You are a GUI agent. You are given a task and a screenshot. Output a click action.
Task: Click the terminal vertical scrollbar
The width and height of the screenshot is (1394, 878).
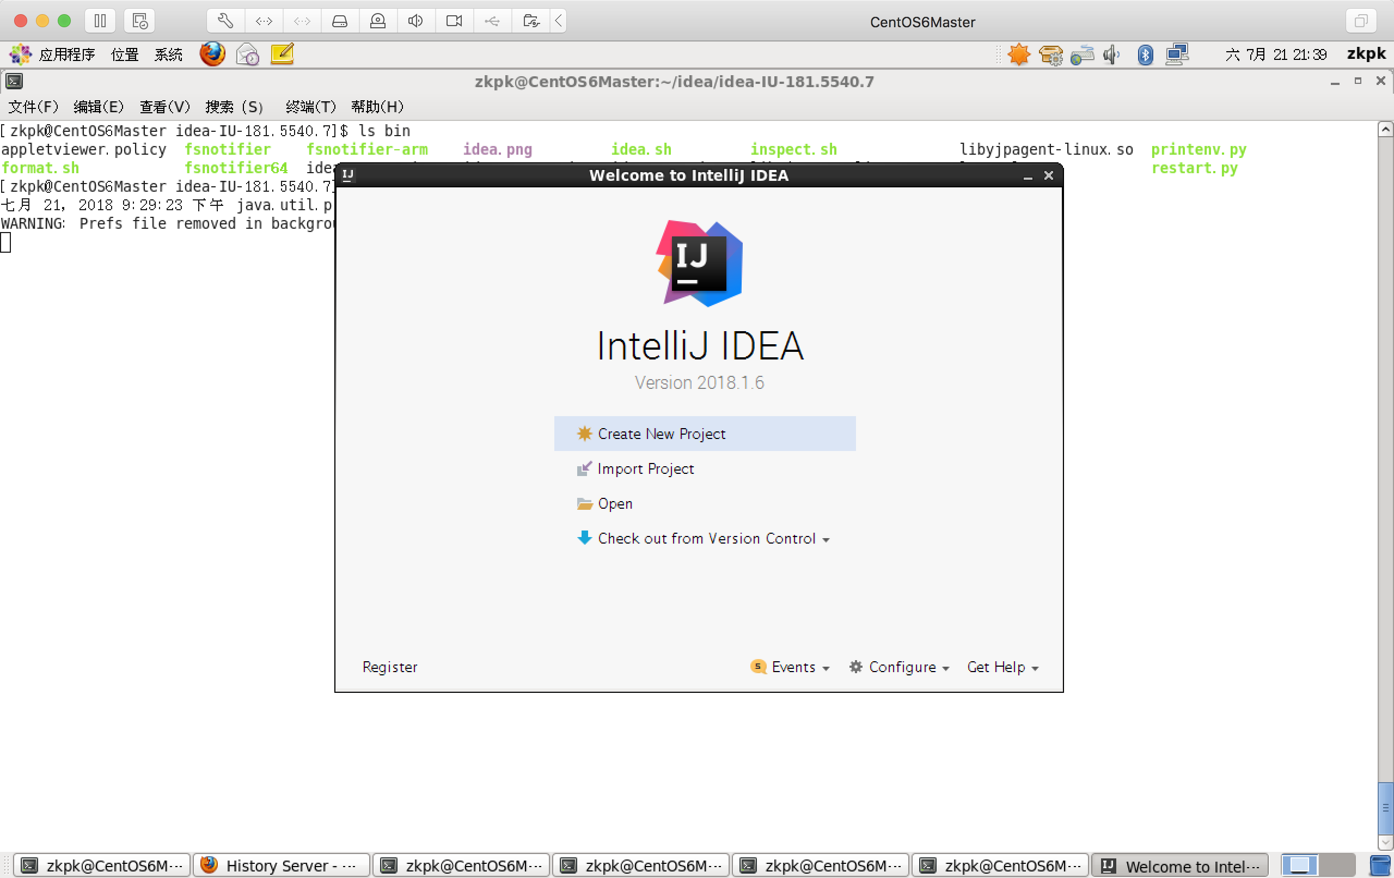tap(1384, 806)
